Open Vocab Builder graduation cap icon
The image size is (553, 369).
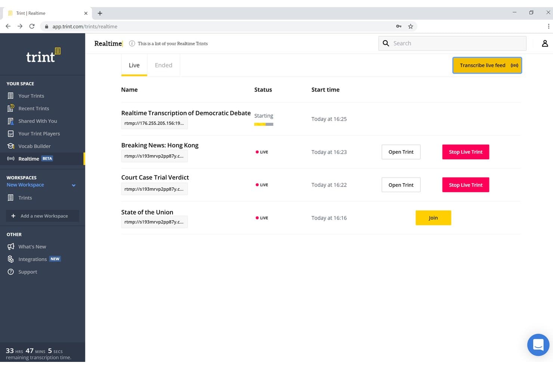coord(10,146)
